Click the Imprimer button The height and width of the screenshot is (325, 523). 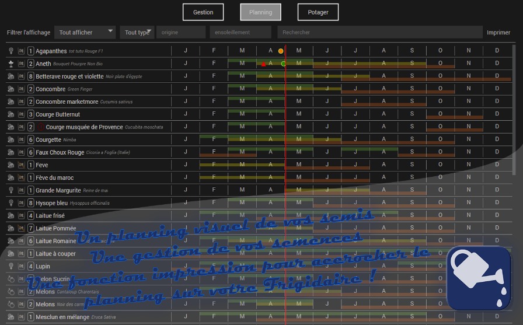(498, 33)
